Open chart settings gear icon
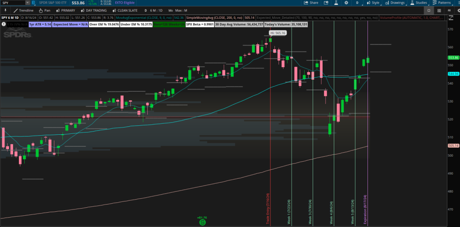 tap(346, 3)
